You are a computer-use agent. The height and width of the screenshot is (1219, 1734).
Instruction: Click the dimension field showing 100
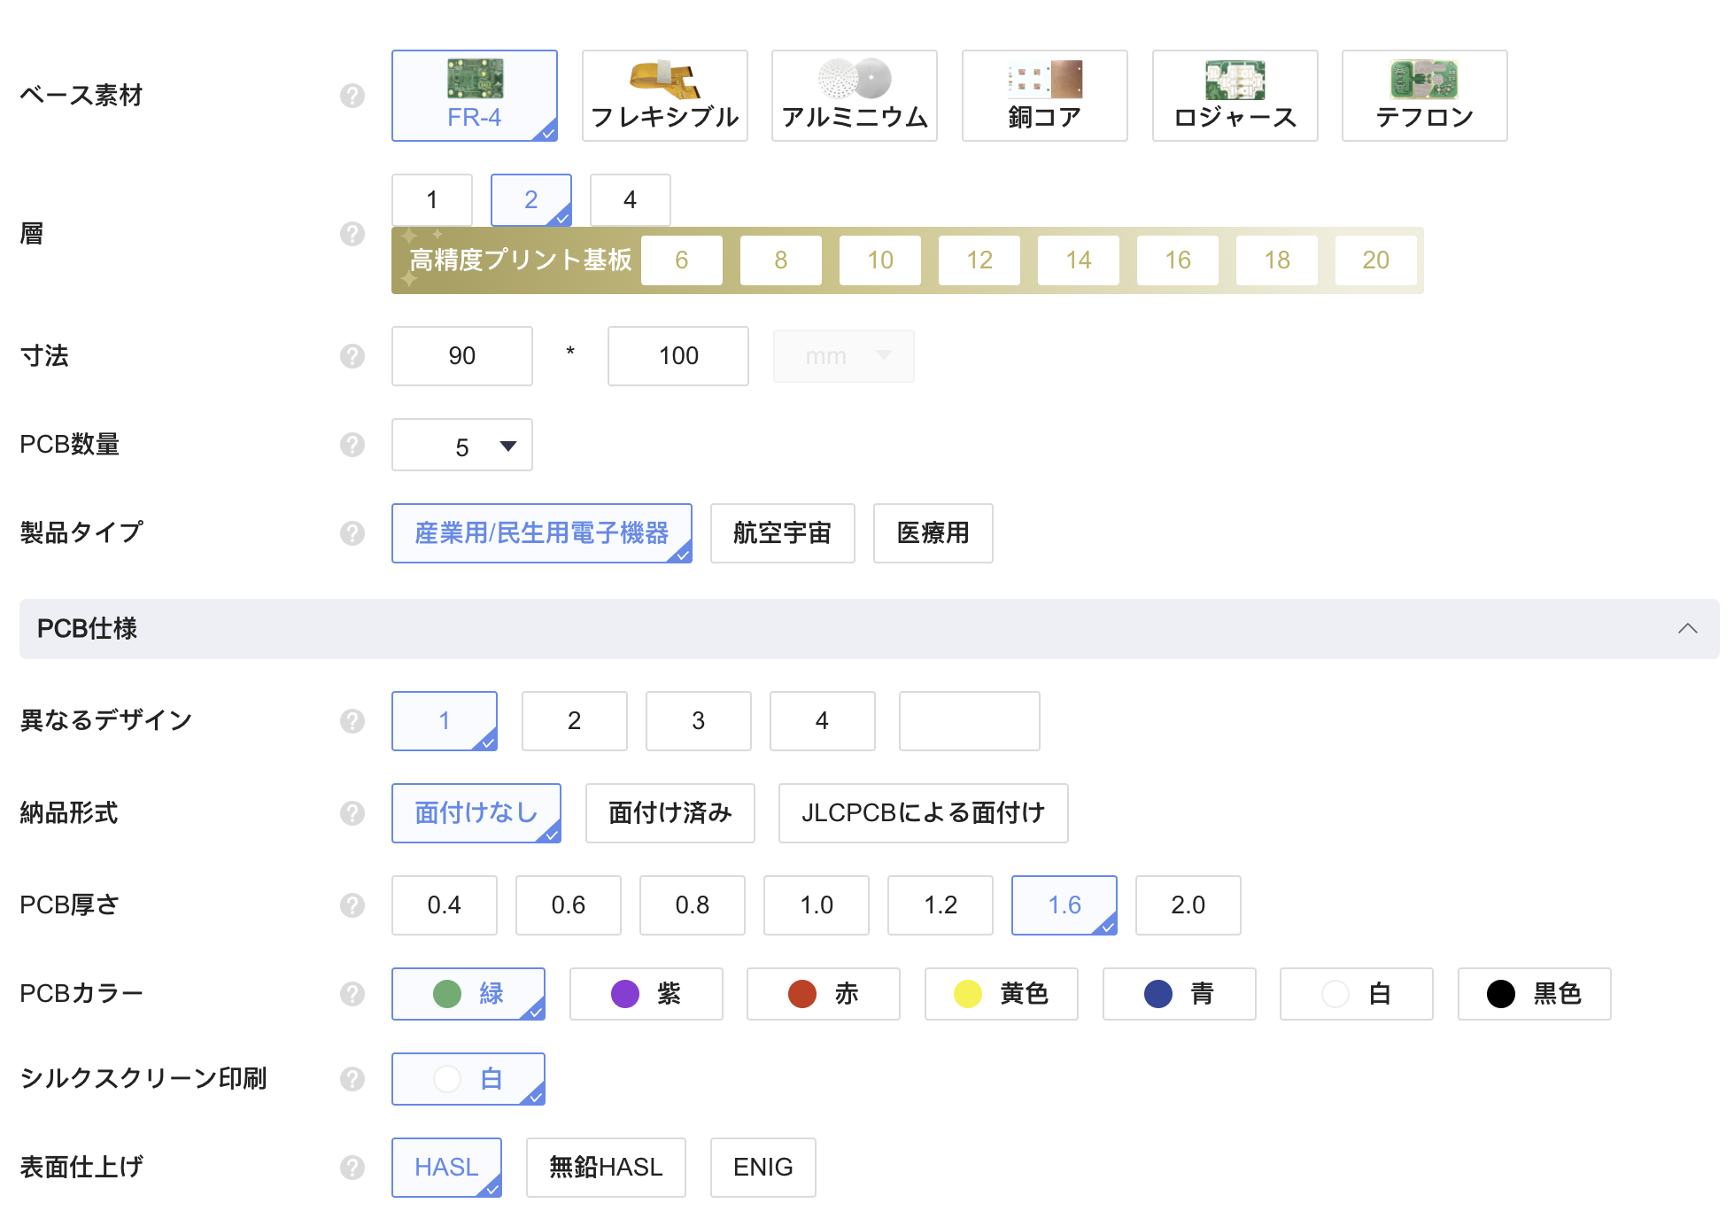(x=678, y=356)
